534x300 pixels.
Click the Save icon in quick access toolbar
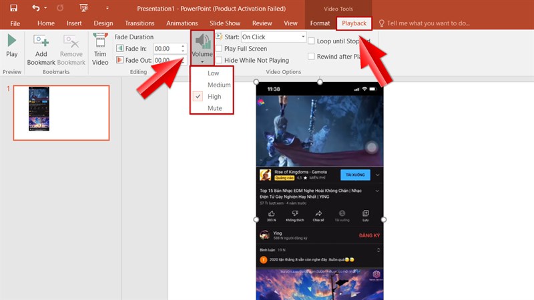(x=13, y=8)
